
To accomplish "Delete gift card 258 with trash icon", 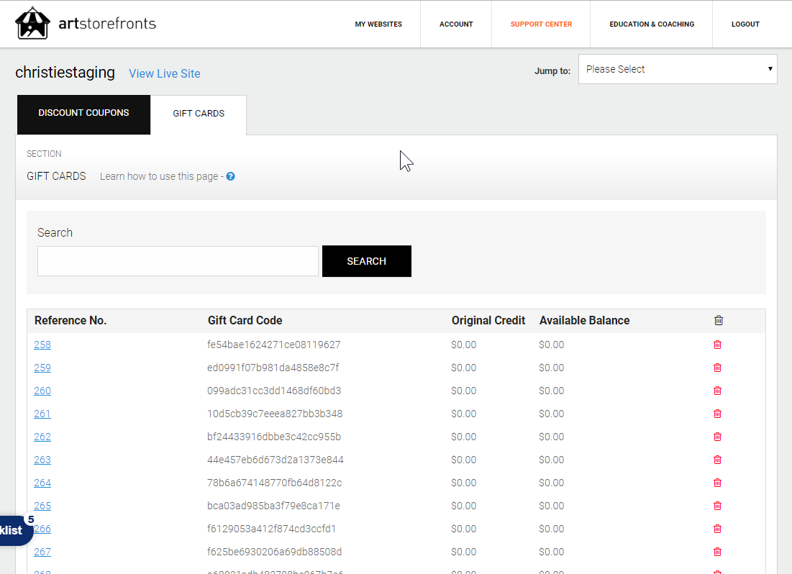I will coord(717,345).
